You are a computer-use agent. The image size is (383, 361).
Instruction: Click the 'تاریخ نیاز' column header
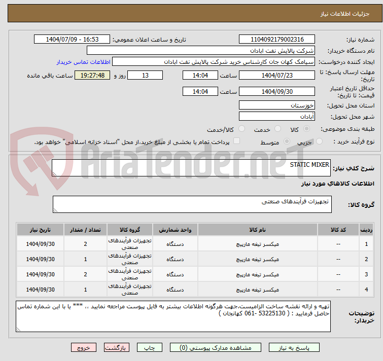click(x=40, y=230)
